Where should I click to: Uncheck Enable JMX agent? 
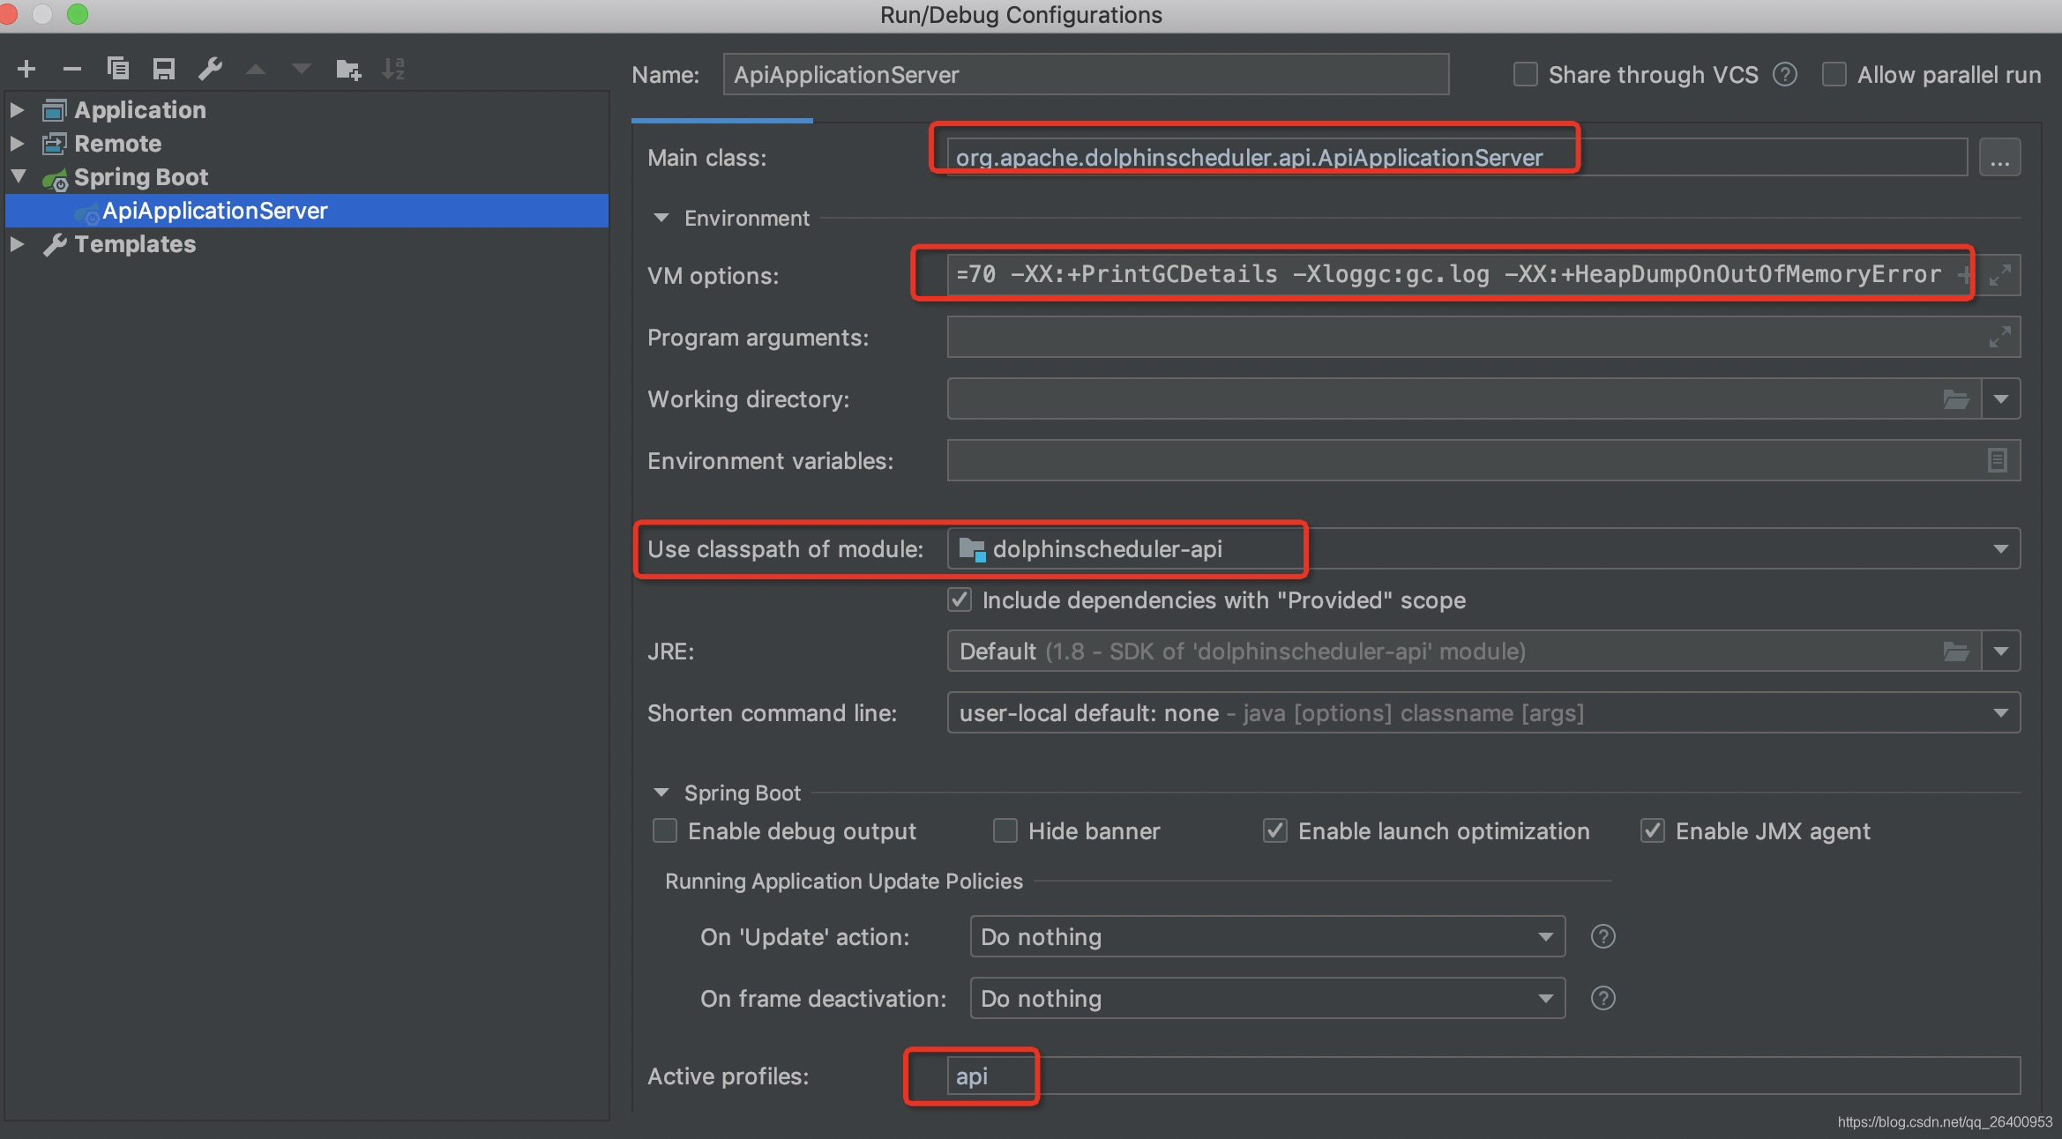(x=1652, y=830)
